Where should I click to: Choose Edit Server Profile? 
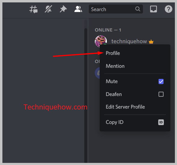(x=135, y=107)
